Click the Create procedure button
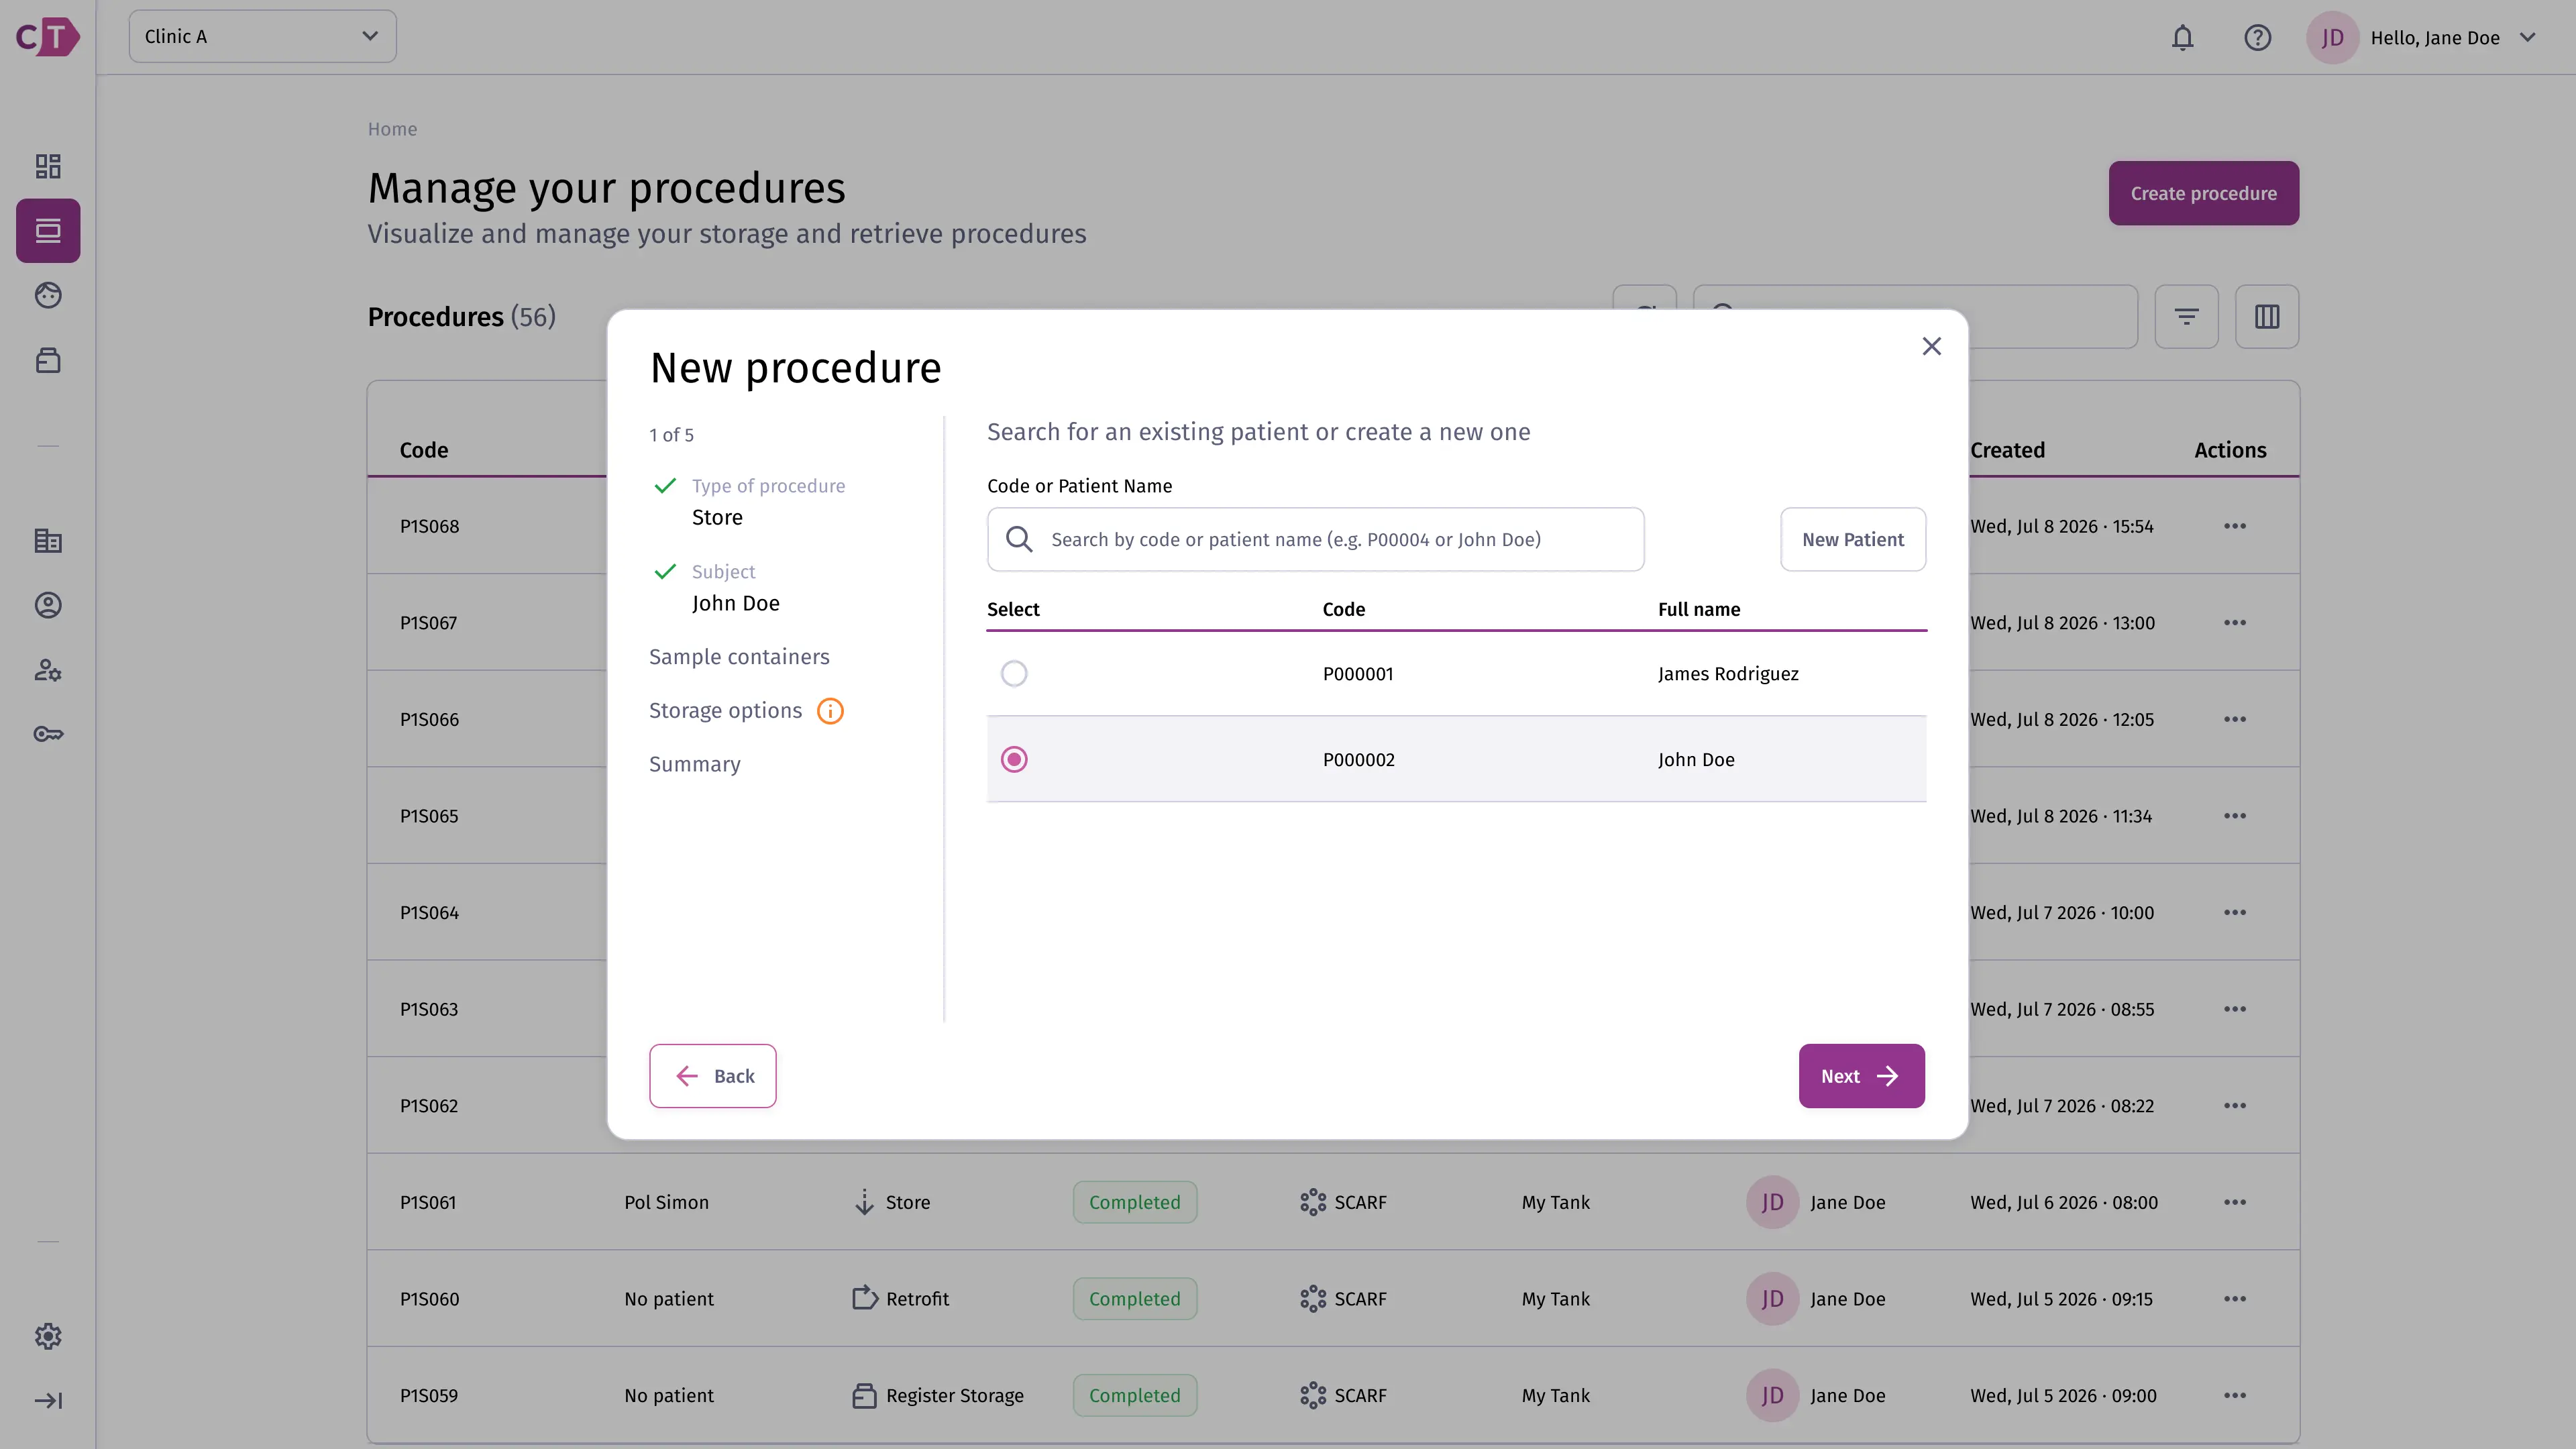 pos(2203,193)
